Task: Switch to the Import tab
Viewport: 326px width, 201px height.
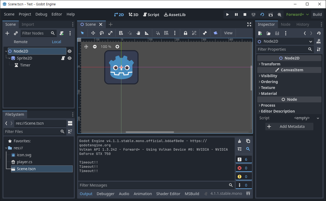Action: (28, 24)
